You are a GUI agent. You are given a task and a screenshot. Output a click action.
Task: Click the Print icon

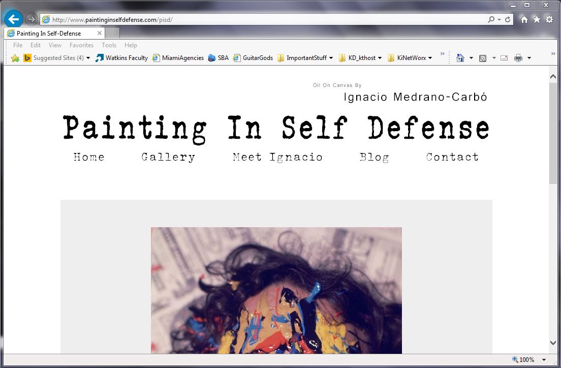(x=518, y=58)
